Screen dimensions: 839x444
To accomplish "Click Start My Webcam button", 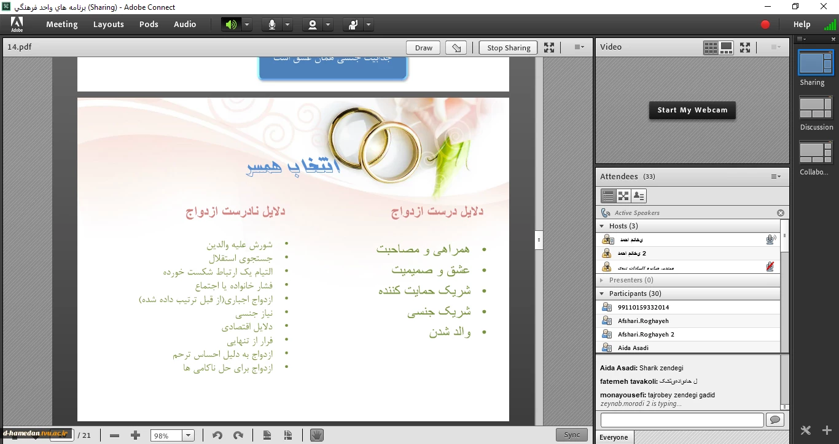I will click(692, 110).
